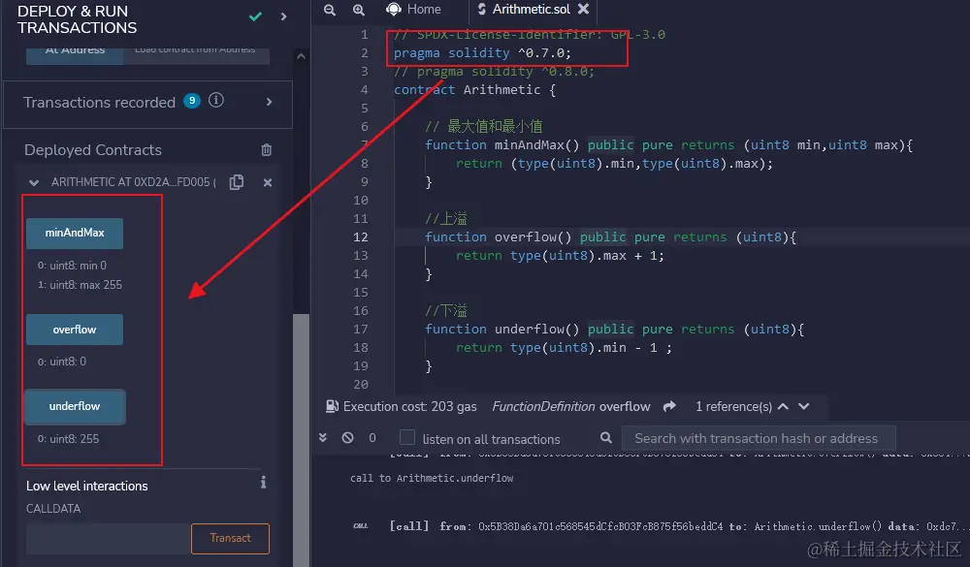Click the Low level interactions info icon
970x567 pixels.
coord(264,482)
